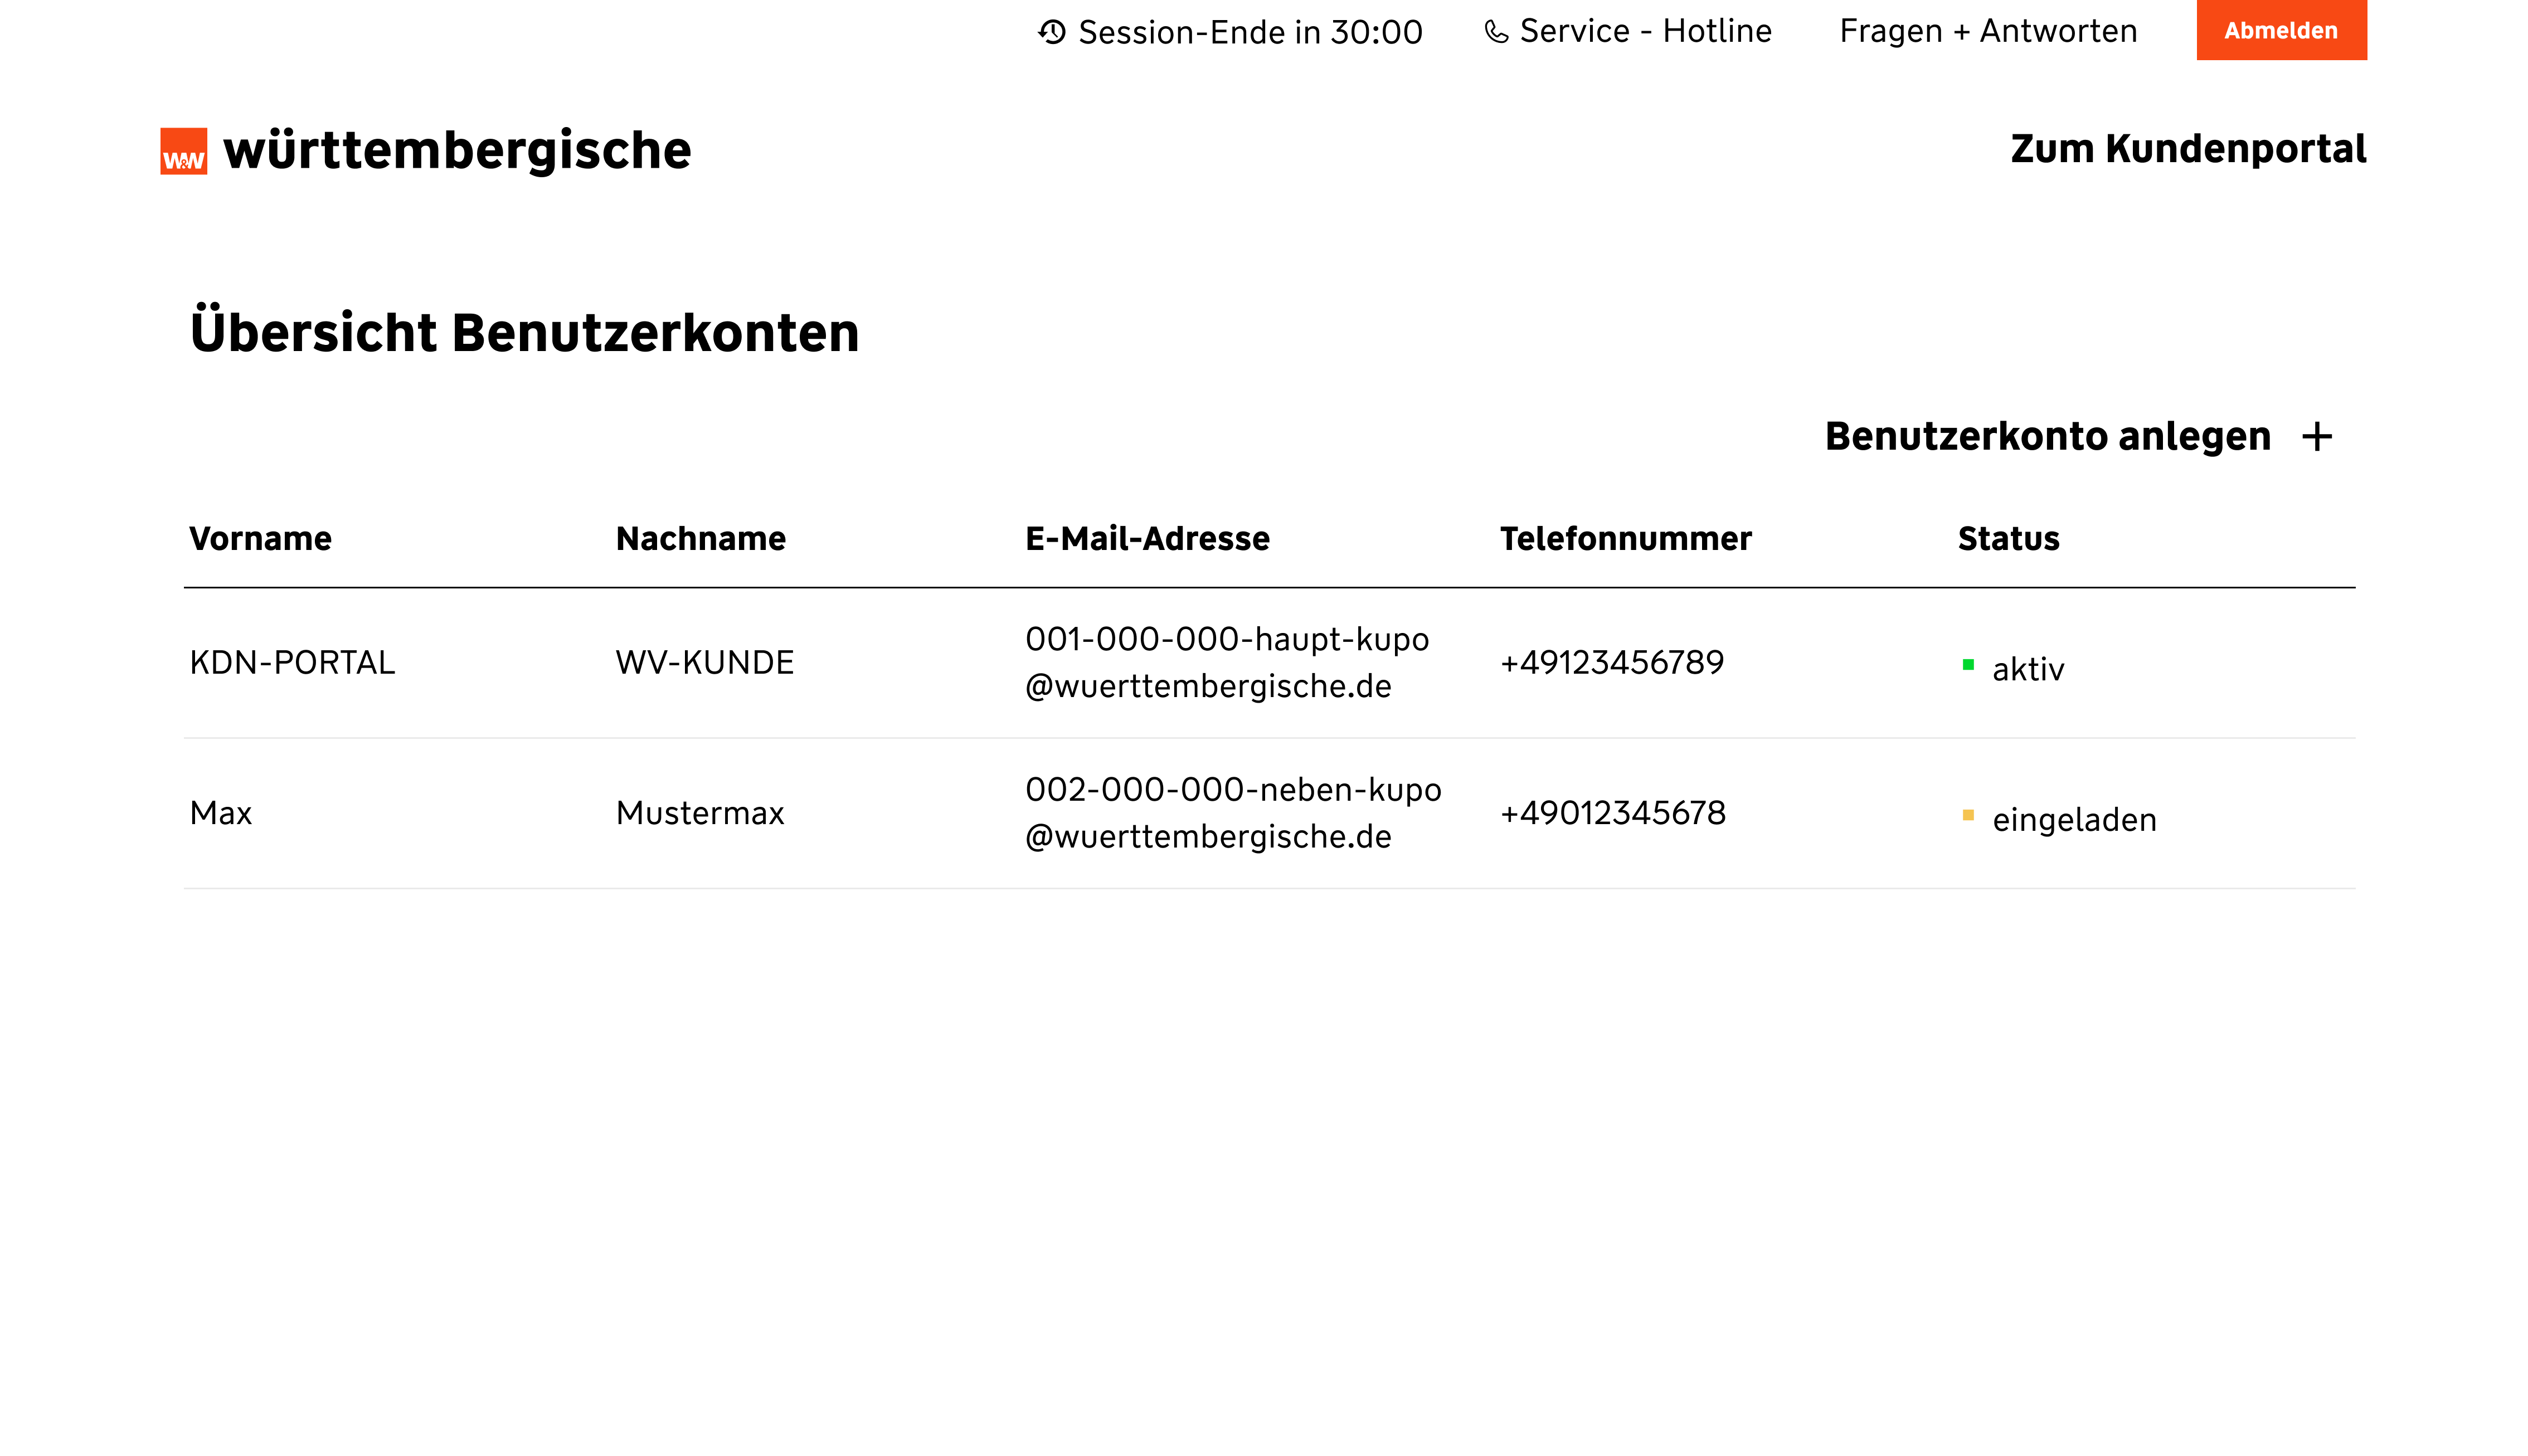This screenshot has width=2528, height=1456.
Task: Click the E-Mail-Adresse column header
Action: pos(1147,539)
